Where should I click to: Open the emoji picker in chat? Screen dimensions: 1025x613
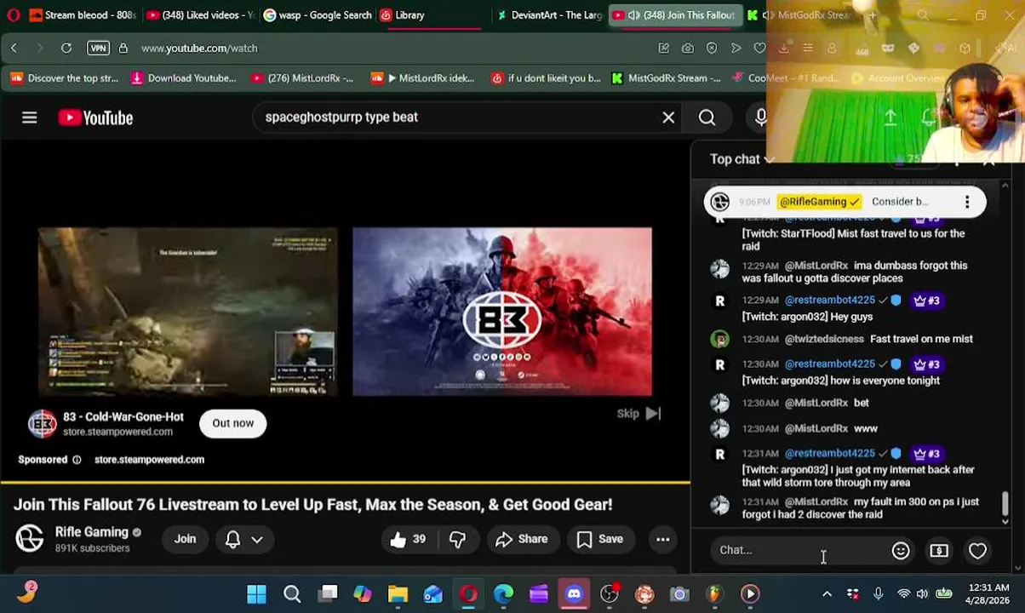pyautogui.click(x=901, y=551)
